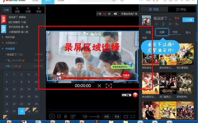This screenshot has width=198, height=123.
Task: Click the stop square button
Action: click(59, 116)
